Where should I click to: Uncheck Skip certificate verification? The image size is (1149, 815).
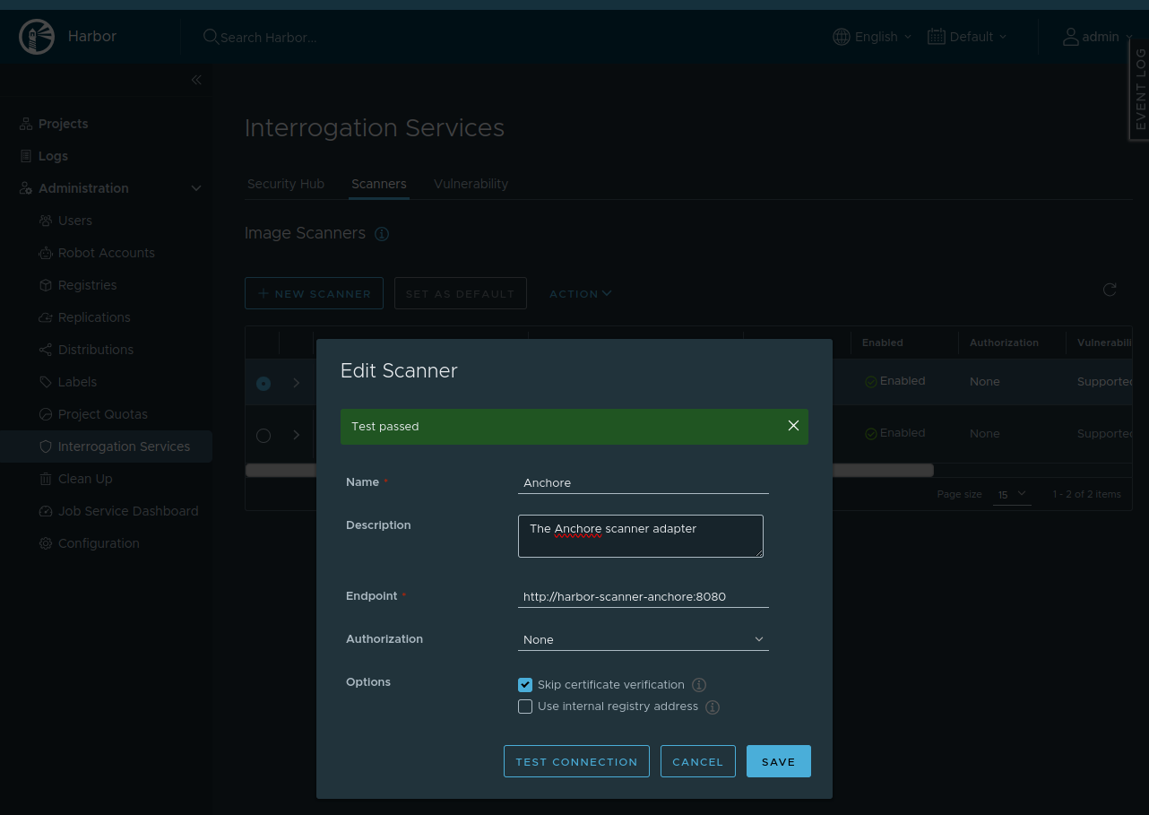click(525, 685)
